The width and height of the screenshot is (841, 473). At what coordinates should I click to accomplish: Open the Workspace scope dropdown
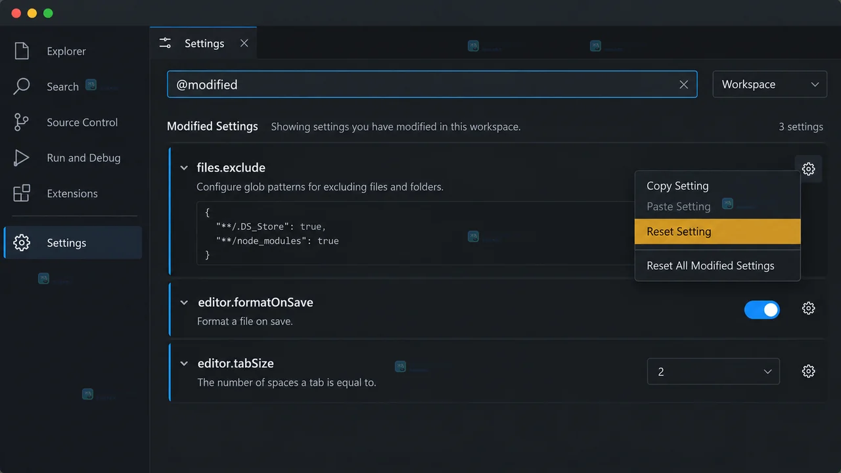tap(769, 85)
